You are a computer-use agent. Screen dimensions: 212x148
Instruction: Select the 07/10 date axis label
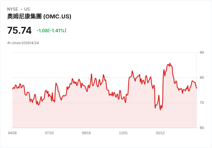coord(49,133)
